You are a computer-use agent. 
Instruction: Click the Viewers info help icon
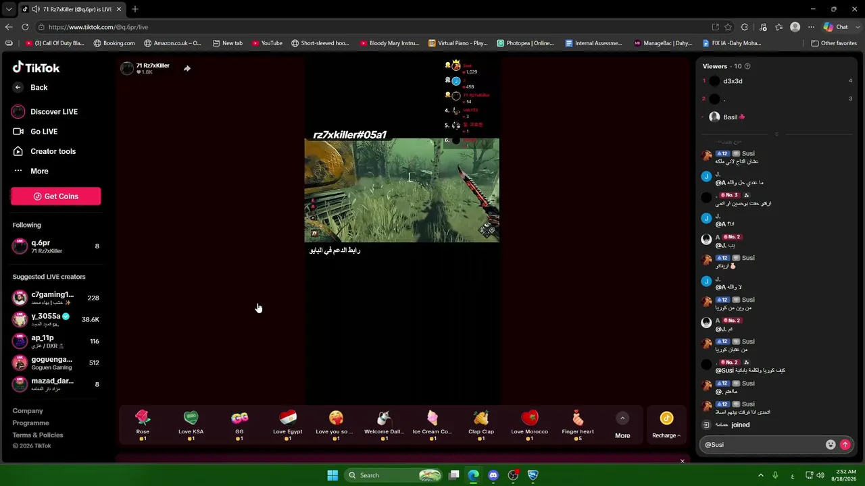747,66
